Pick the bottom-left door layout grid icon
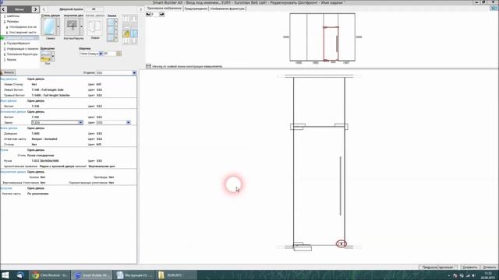This screenshot has height=280, width=499. tap(126, 40)
